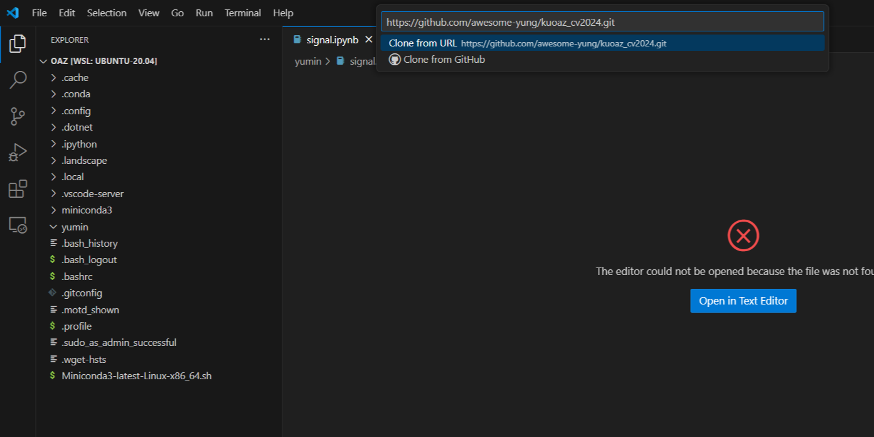
Task: Open the .bashrc file
Action: click(x=77, y=277)
